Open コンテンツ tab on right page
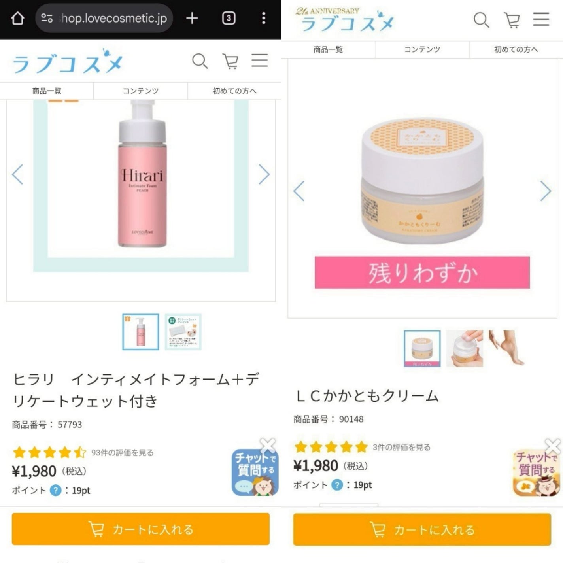The height and width of the screenshot is (563, 563). [x=422, y=49]
